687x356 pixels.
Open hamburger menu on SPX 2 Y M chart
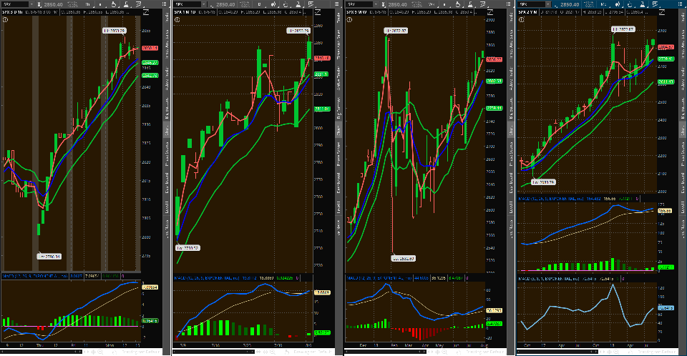tap(681, 4)
